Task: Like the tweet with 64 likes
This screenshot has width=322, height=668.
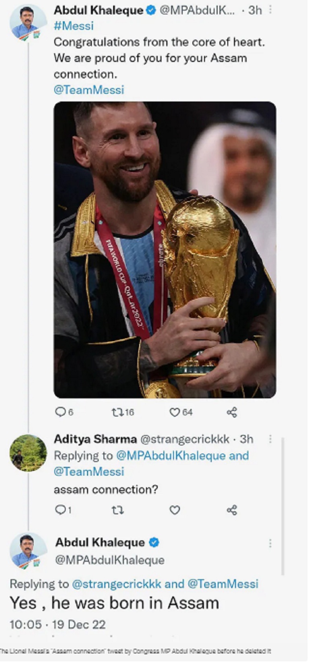Action: pyautogui.click(x=174, y=412)
